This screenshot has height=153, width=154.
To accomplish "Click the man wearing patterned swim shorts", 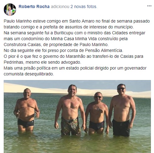I will (x=70, y=110).
